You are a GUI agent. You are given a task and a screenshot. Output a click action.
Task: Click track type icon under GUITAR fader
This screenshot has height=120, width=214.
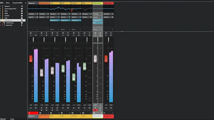(x=73, y=113)
